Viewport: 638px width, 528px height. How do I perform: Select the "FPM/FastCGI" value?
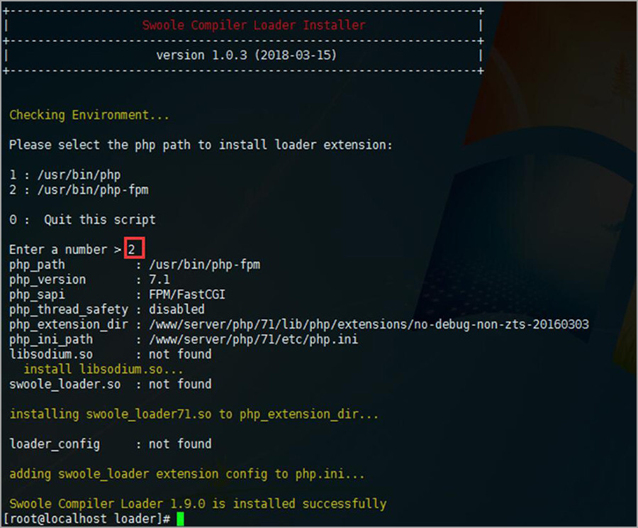click(x=187, y=295)
